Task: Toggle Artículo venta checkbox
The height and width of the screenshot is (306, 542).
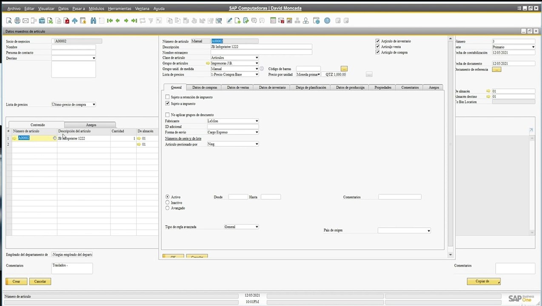Action: point(378,47)
